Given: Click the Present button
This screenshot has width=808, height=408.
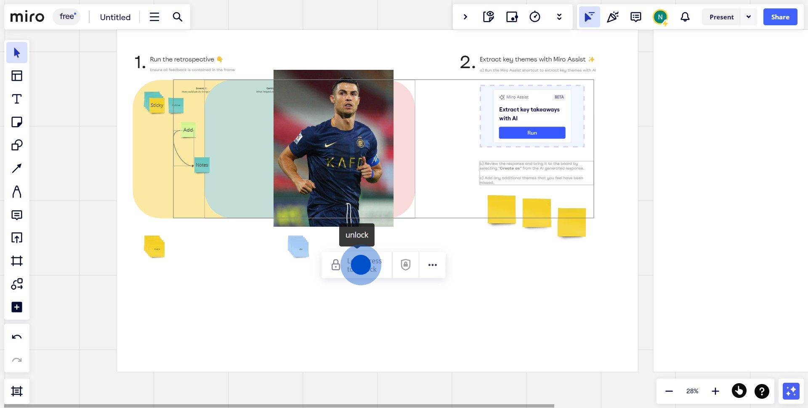Looking at the screenshot, I should [721, 17].
